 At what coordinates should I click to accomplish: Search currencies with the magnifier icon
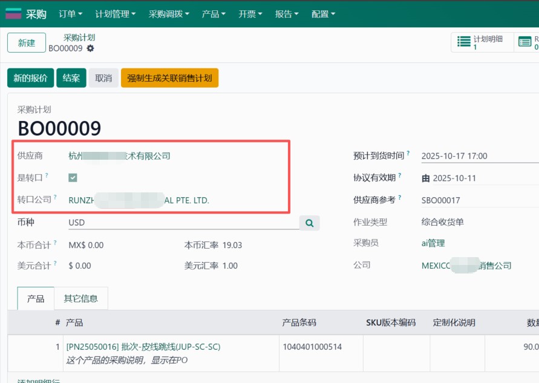309,223
